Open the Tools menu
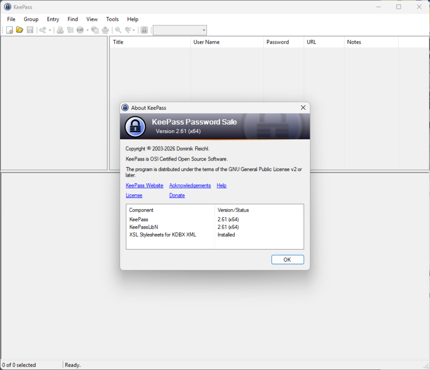Viewport: 430px width, 370px height. coord(112,19)
